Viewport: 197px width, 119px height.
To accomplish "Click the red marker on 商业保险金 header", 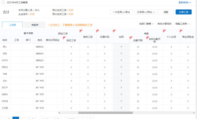I will coord(181,31).
